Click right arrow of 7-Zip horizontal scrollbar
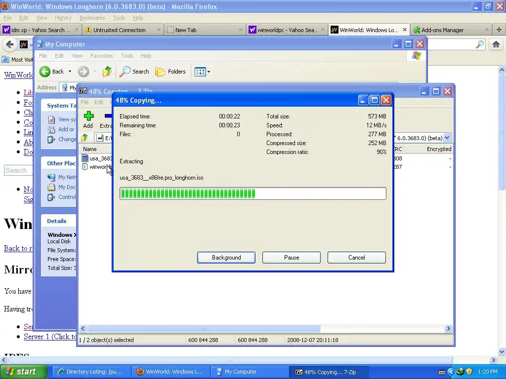The height and width of the screenshot is (379, 506). click(x=448, y=328)
